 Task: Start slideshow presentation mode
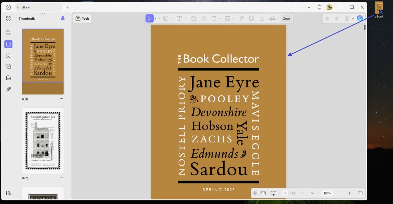click(274, 193)
